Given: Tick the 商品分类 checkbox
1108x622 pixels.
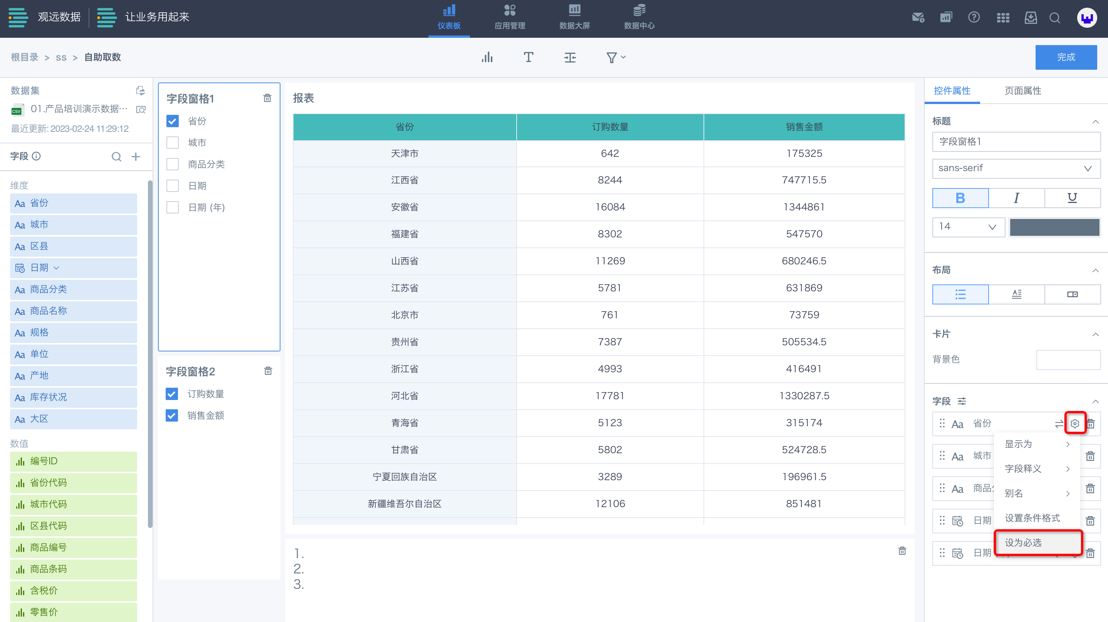Looking at the screenshot, I should (x=173, y=164).
